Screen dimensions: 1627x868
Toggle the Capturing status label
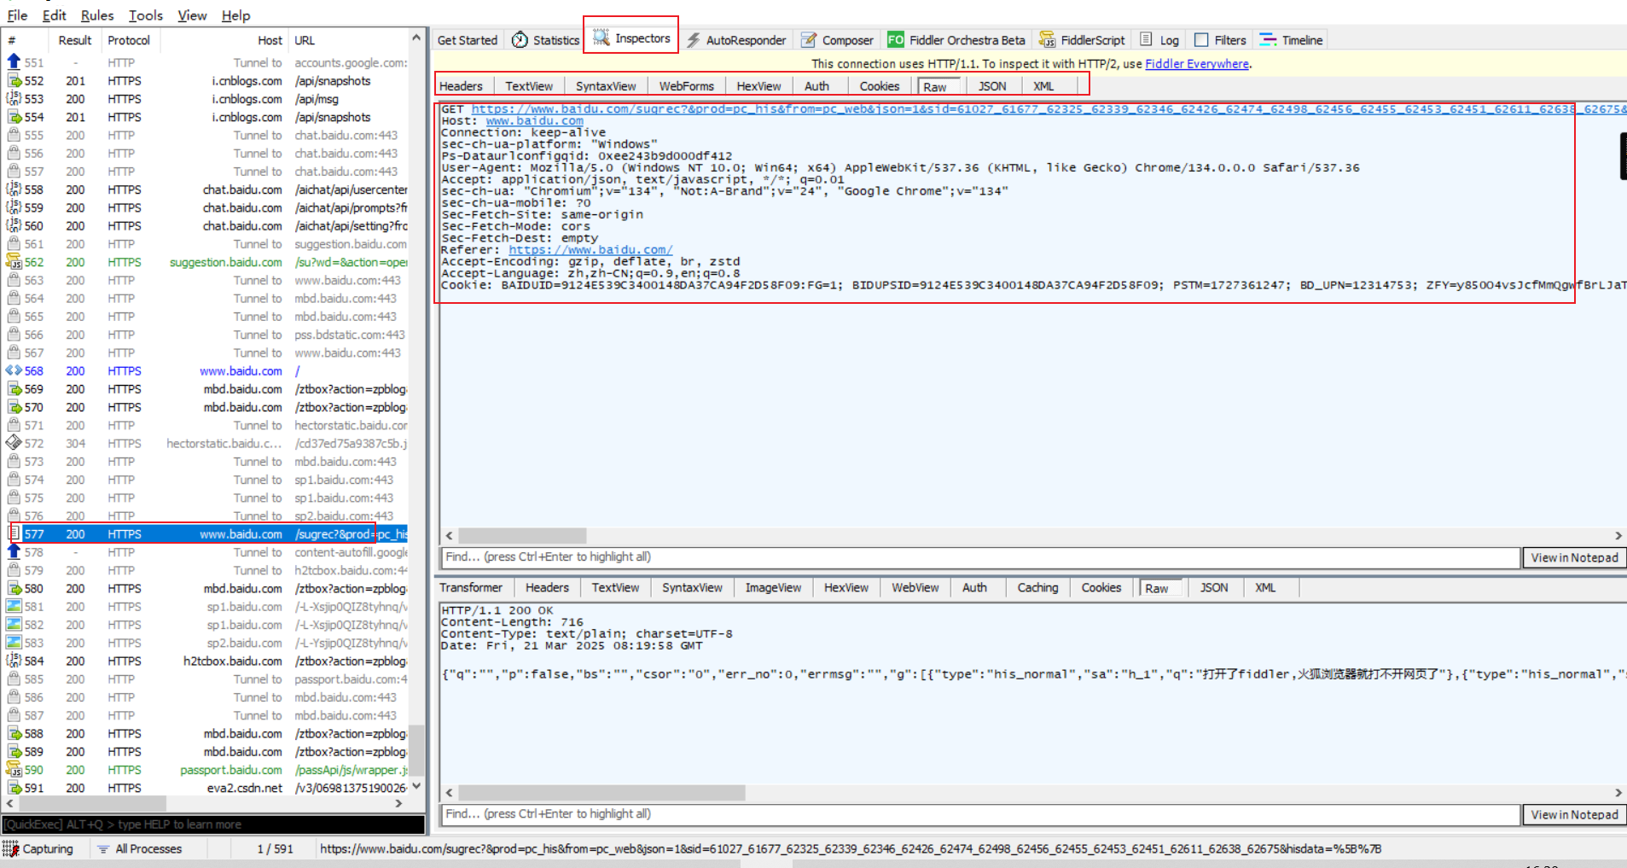(x=48, y=849)
